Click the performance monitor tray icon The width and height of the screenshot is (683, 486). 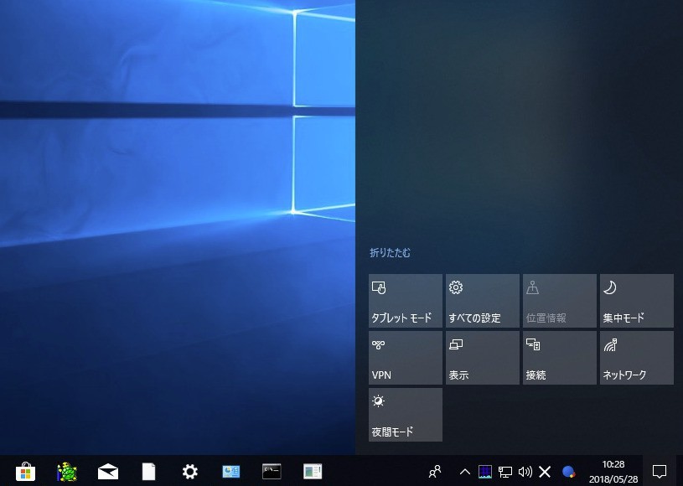click(485, 472)
